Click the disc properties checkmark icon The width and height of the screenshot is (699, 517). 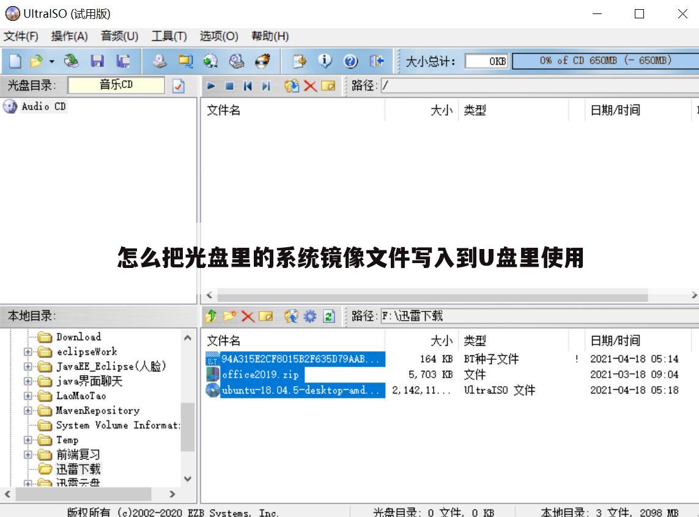(x=179, y=86)
